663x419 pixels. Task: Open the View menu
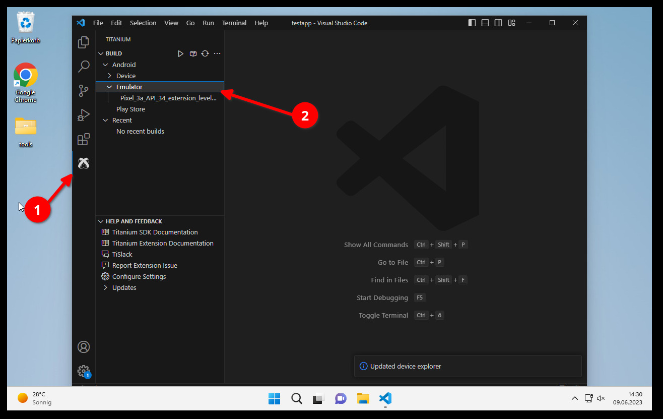171,23
